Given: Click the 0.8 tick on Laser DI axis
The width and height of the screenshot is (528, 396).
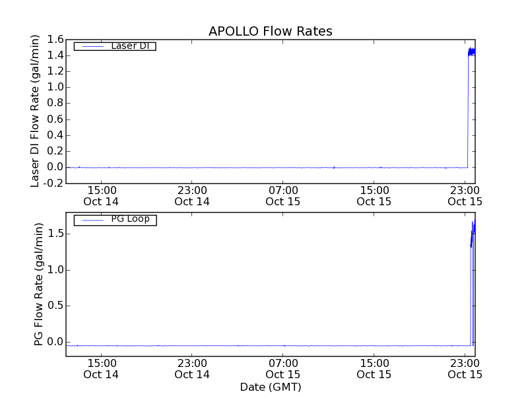Looking at the screenshot, I should pyautogui.click(x=55, y=103).
